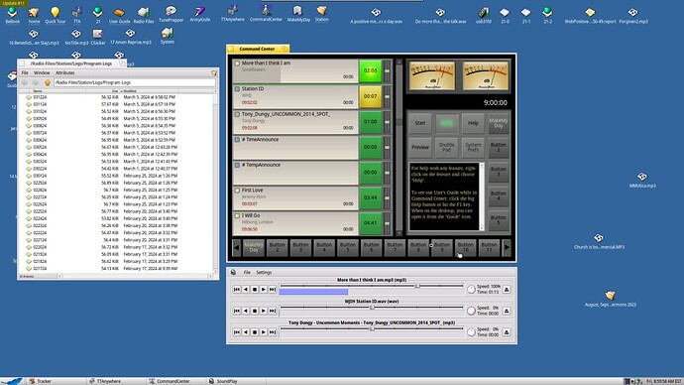Screen dimensions: 684x385
Task: Open the MakeMyDay desktop icon
Action: (x=298, y=14)
